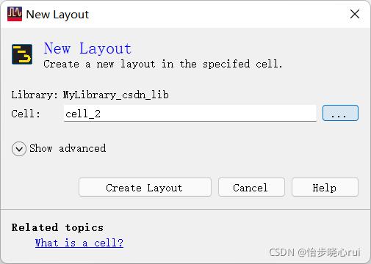Click the MyLibrary_csdn_lib library name
Image resolution: width=371 pixels, height=264 pixels.
pos(115,95)
